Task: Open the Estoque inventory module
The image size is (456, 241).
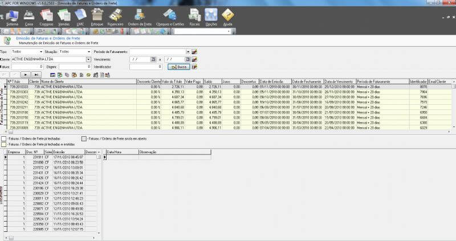Action: pos(97,18)
